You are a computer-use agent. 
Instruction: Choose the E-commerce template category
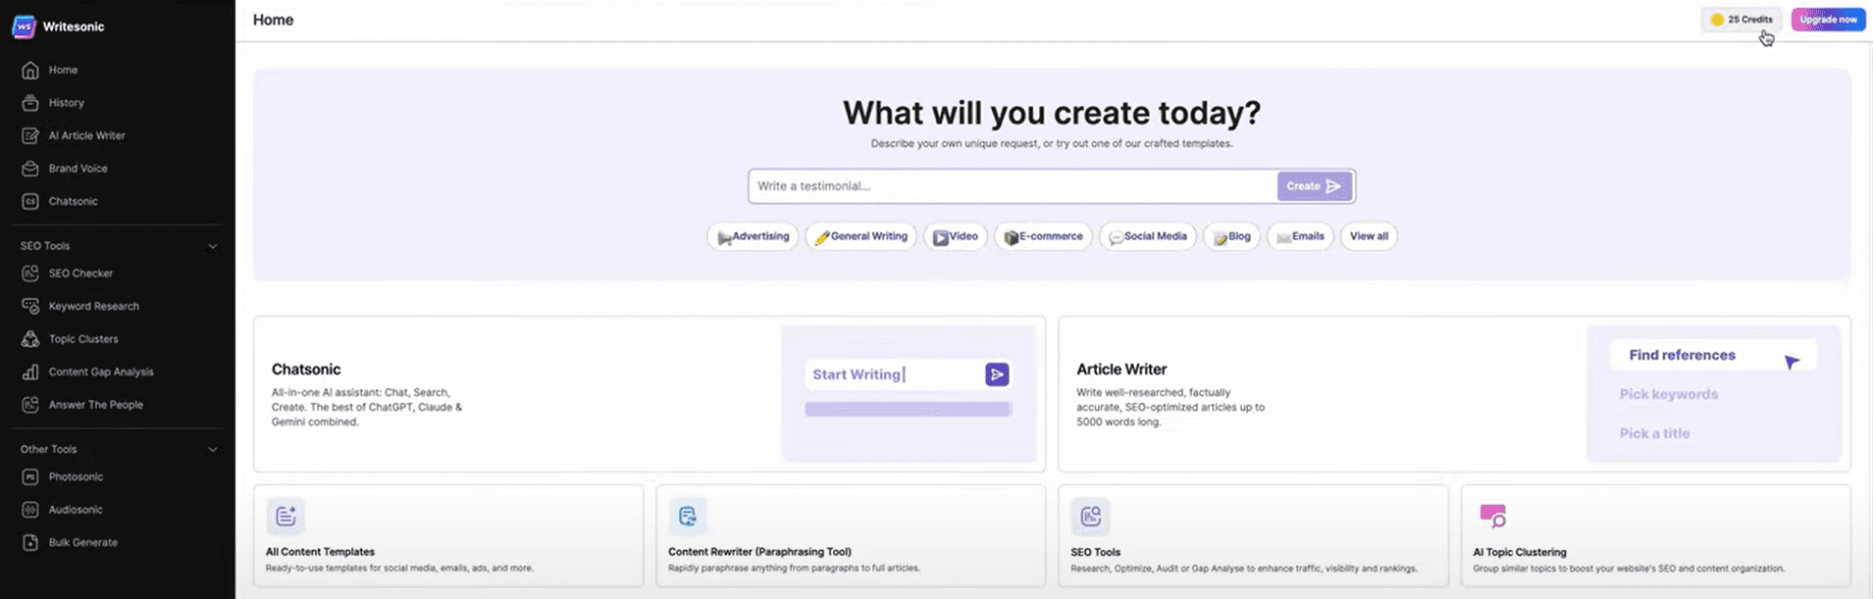click(1043, 236)
